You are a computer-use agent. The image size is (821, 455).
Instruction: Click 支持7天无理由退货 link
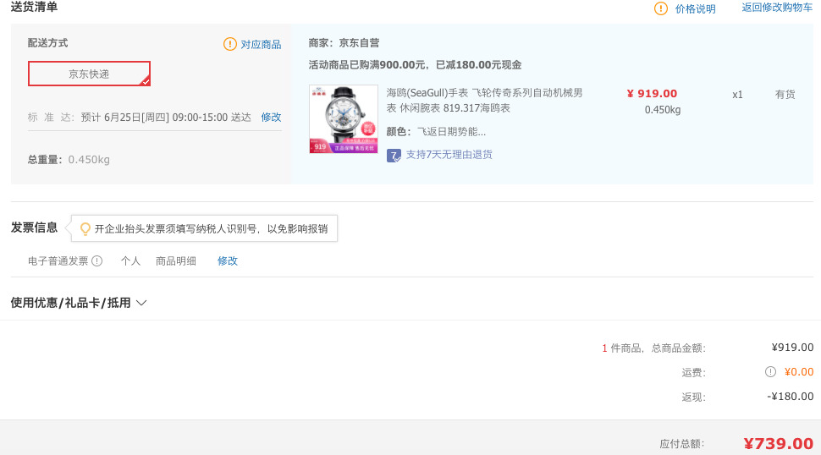pos(449,155)
